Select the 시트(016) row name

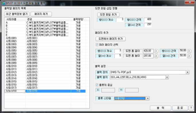11,85
